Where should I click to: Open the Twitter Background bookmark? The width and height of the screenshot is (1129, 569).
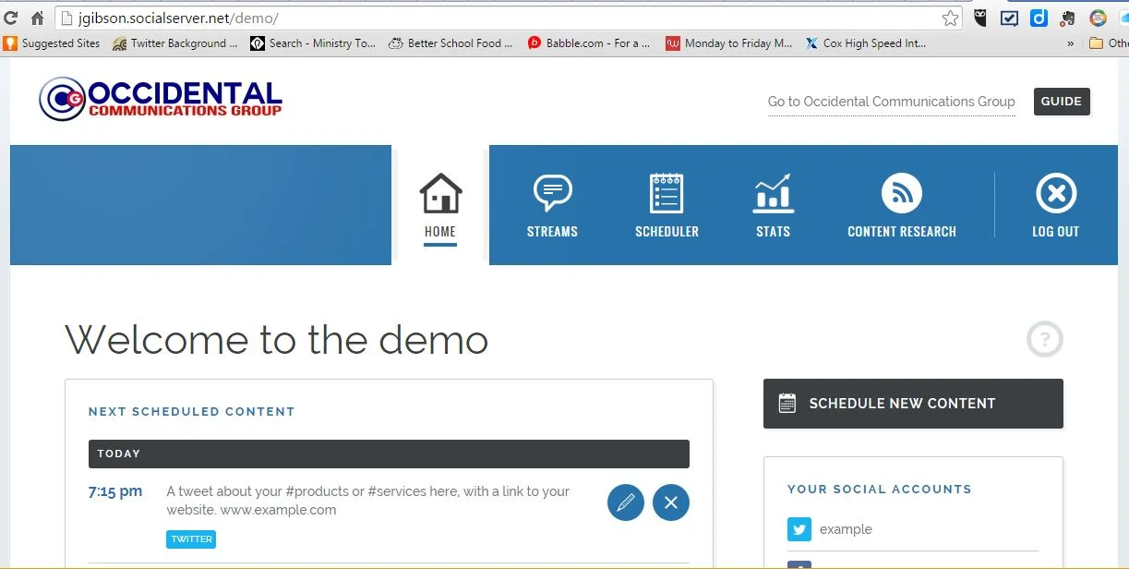coord(174,43)
